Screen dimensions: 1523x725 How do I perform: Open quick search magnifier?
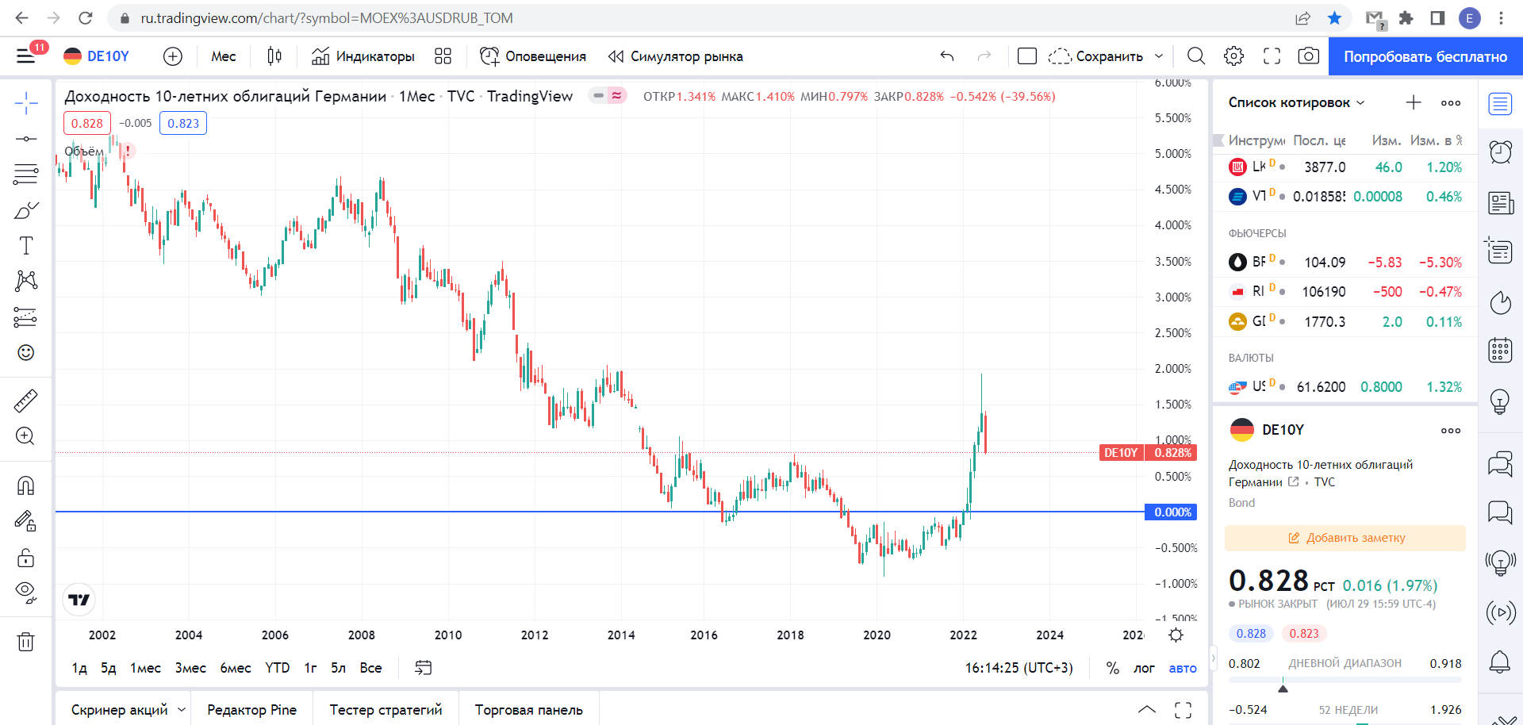coord(1196,56)
